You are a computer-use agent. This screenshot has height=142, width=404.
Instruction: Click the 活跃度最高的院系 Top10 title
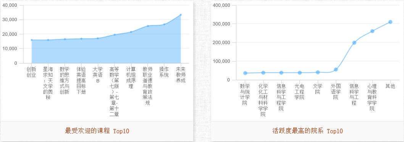pyautogui.click(x=307, y=131)
